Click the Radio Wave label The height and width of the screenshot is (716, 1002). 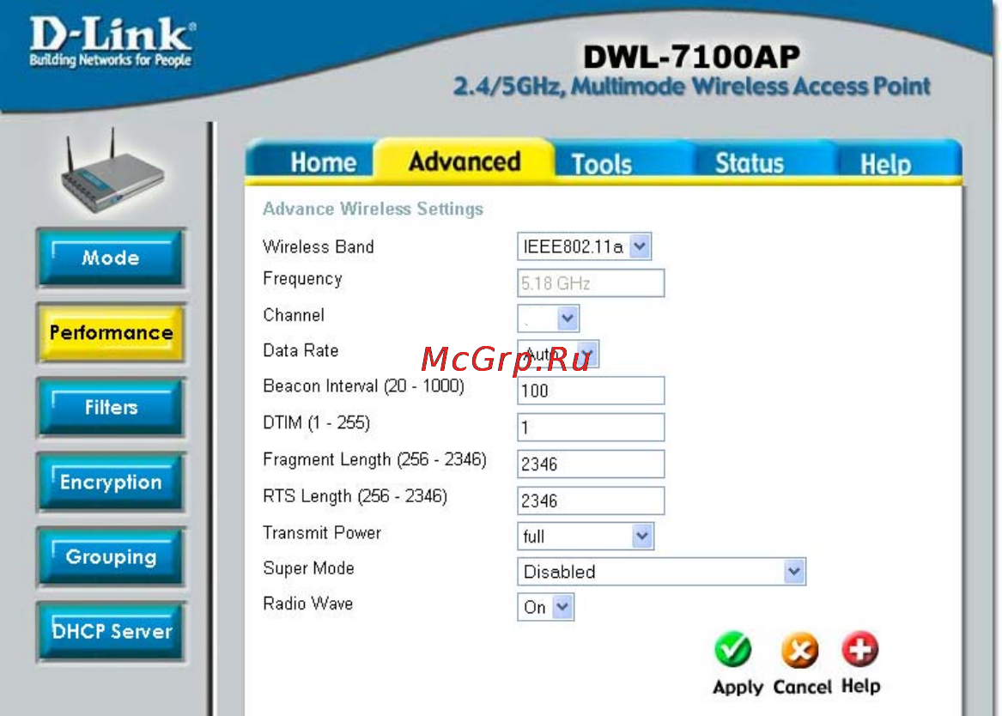(308, 604)
